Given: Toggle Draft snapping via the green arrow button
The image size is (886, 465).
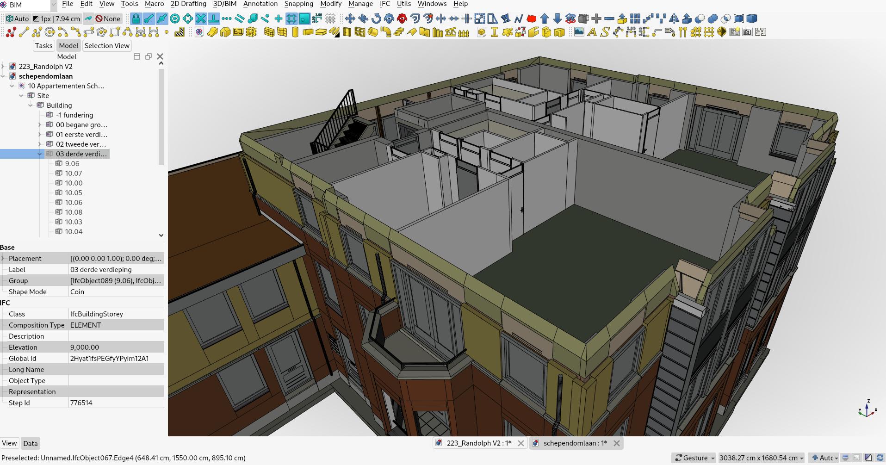Looking at the screenshot, I should tap(88, 19).
